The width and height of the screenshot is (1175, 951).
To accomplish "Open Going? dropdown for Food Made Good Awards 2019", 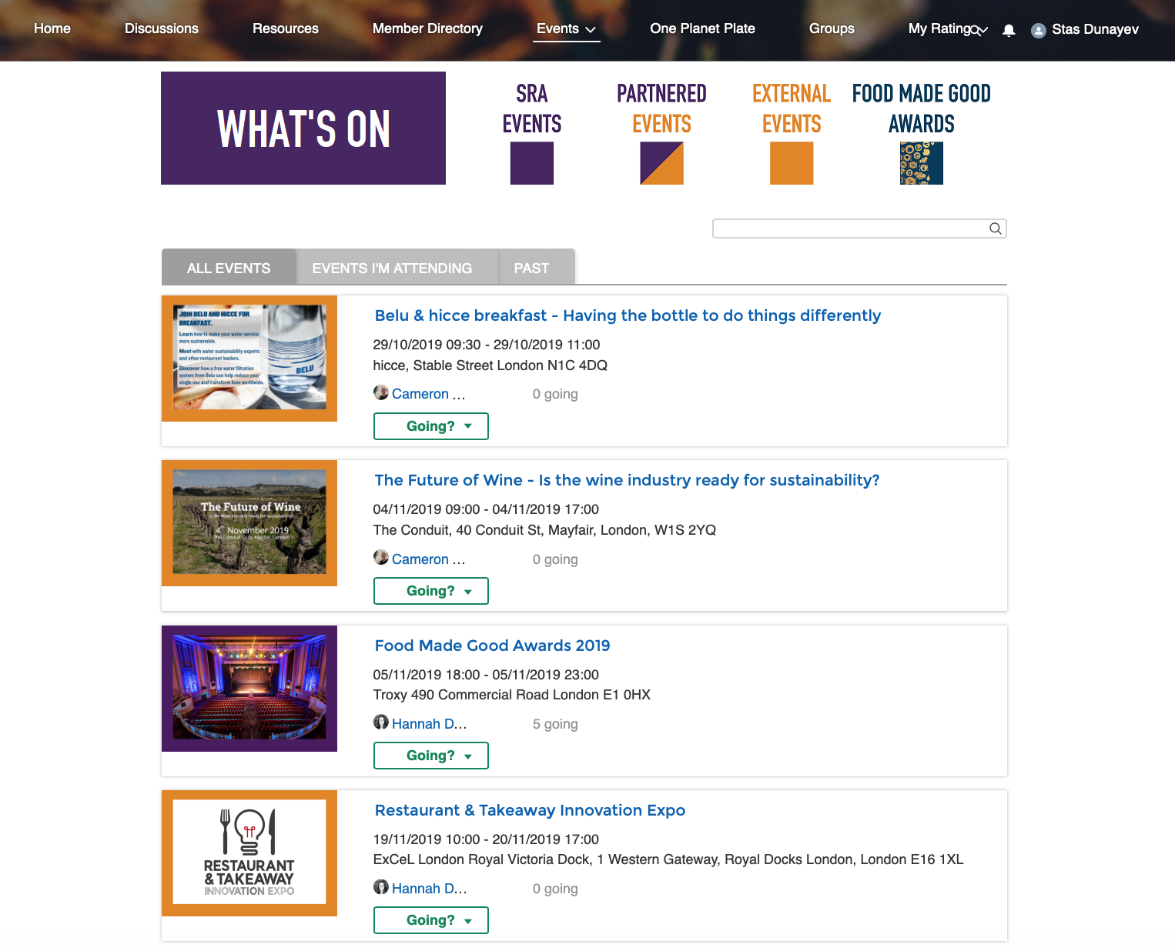I will point(431,756).
